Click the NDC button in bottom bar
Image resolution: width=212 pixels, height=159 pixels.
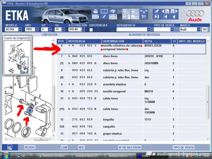[81, 147]
